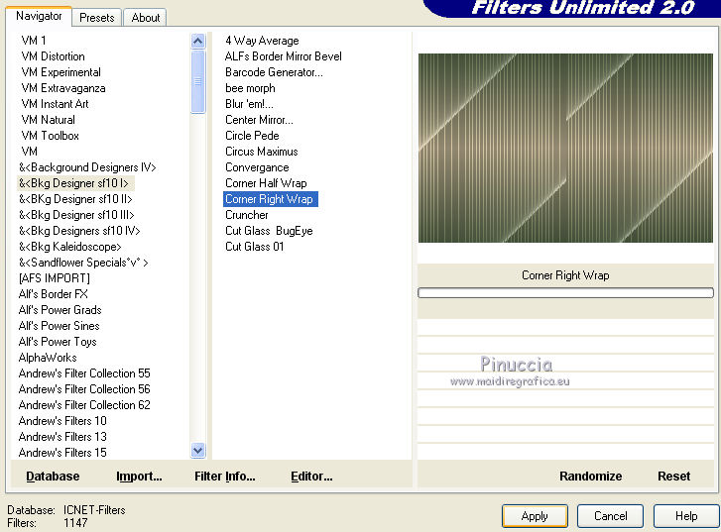This screenshot has height=532, width=721.
Task: Click the Corner Right Wrap progress bar
Action: pyautogui.click(x=565, y=292)
